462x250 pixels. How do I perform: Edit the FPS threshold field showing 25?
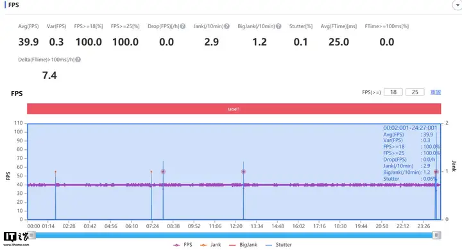click(415, 92)
